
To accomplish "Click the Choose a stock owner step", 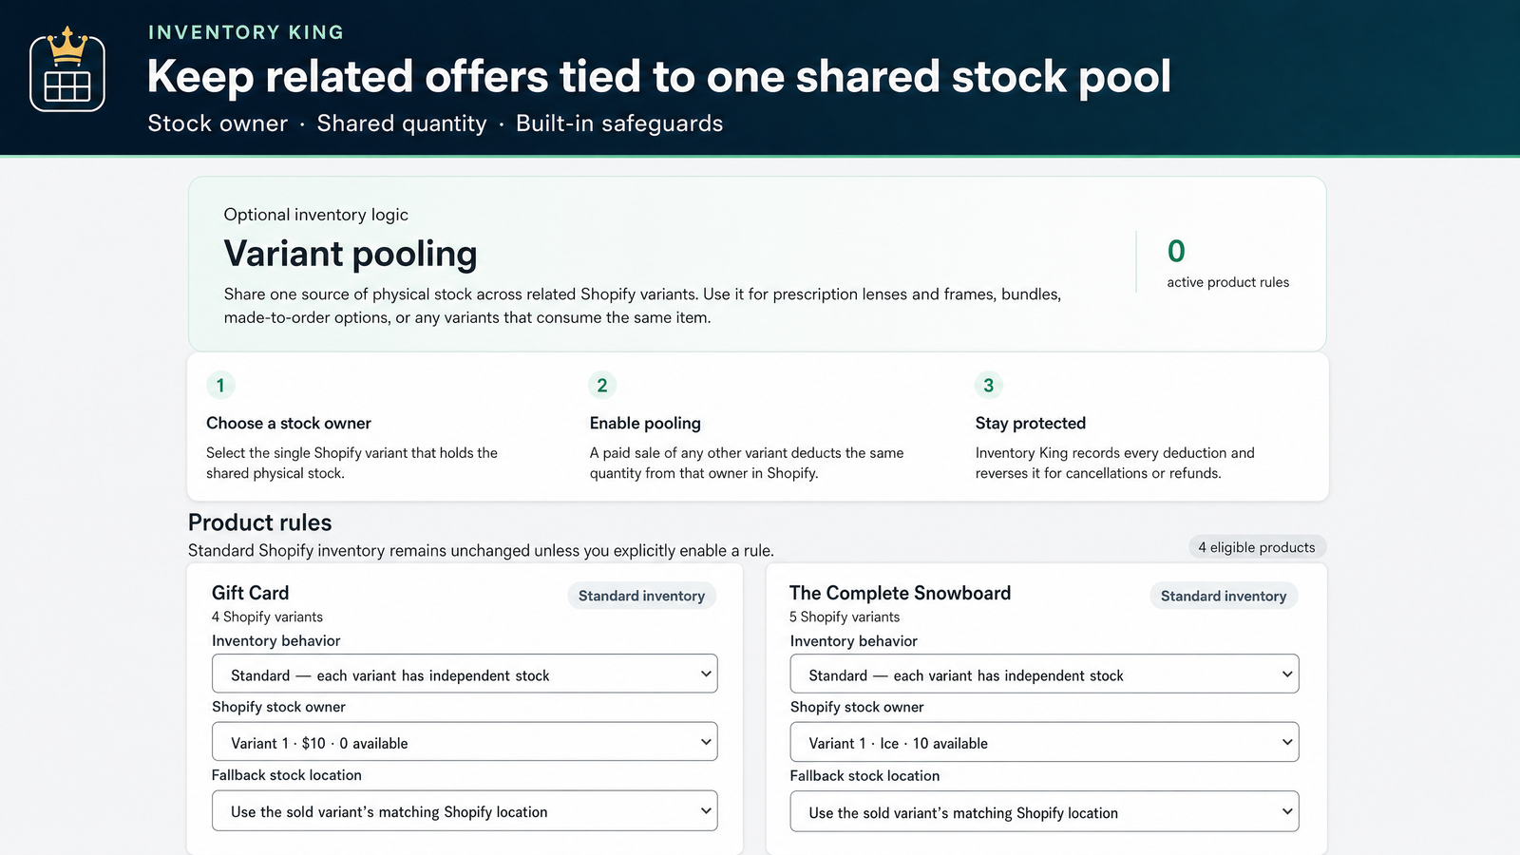I will [x=289, y=423].
